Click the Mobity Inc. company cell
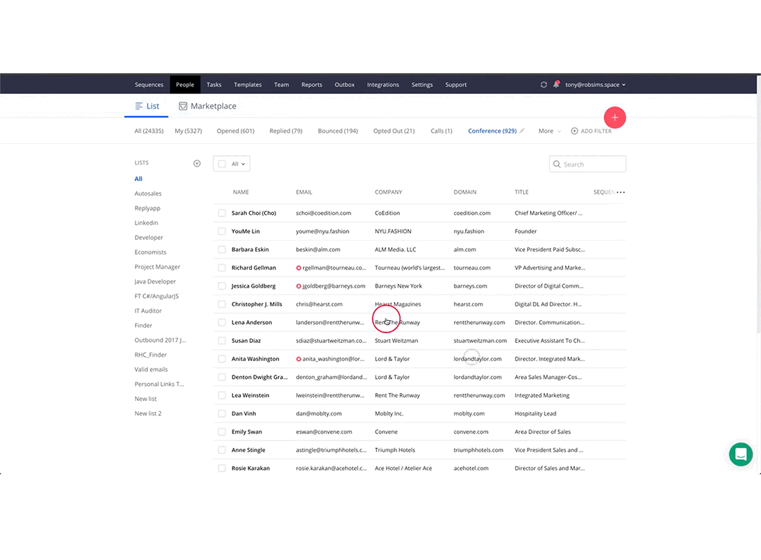 (x=389, y=413)
